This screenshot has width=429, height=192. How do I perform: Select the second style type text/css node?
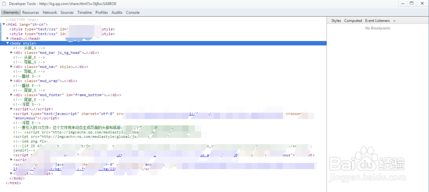click(62, 34)
